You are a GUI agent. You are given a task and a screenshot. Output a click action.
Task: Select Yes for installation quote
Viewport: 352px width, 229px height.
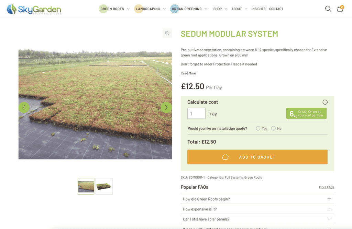pos(258,128)
